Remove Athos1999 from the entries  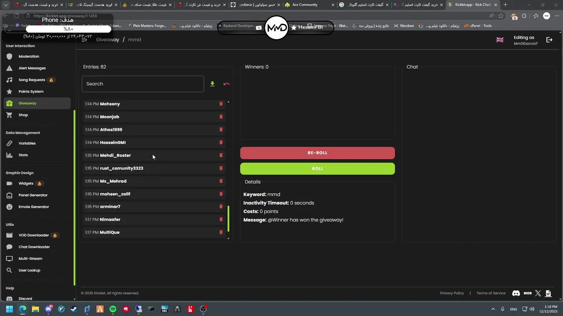coord(221,129)
